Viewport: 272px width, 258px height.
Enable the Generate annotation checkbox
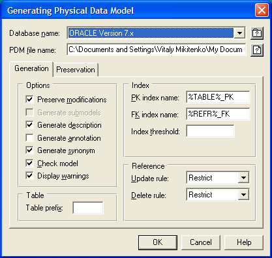[29, 137]
